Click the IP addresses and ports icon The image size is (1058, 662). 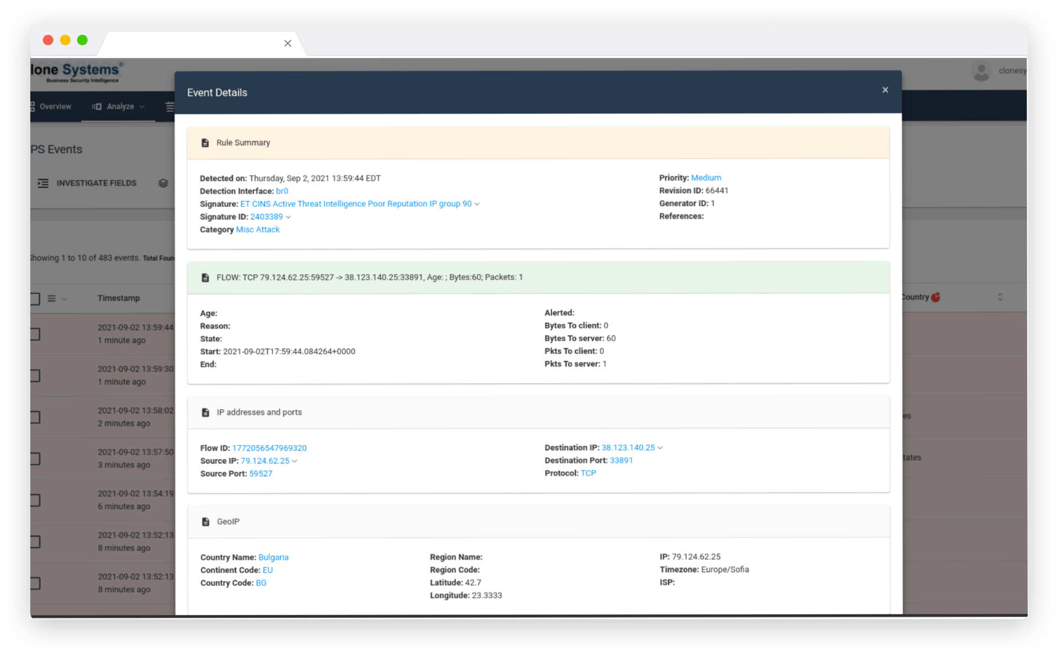[x=204, y=412]
